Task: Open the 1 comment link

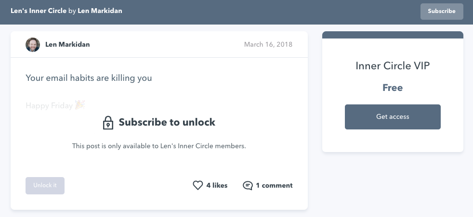Action: tap(274, 185)
